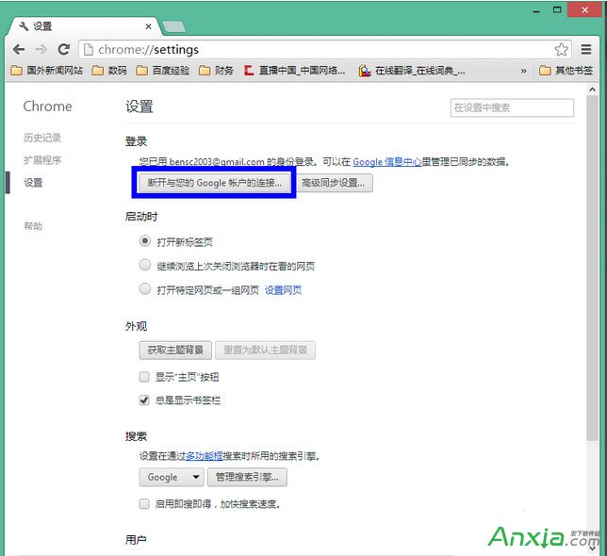The image size is (607, 556).
Task: Enable the 显示"主页"按钮 checkbox
Action: pyautogui.click(x=144, y=377)
